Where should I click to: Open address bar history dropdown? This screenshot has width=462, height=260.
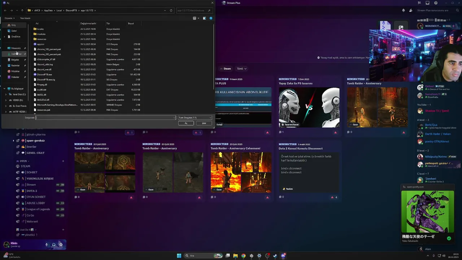[x=165, y=10]
